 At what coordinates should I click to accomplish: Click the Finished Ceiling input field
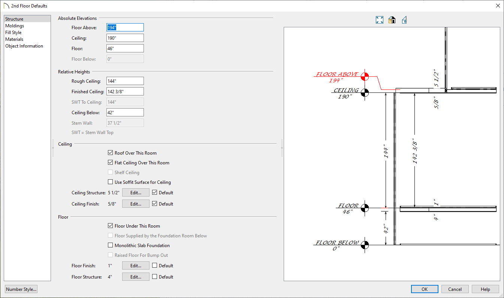point(125,91)
